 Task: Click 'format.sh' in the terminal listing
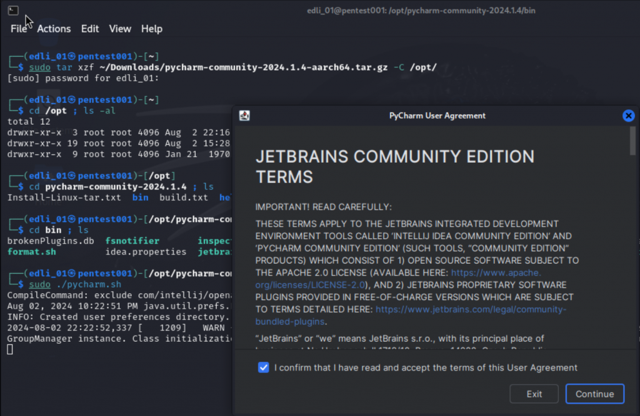[32, 252]
